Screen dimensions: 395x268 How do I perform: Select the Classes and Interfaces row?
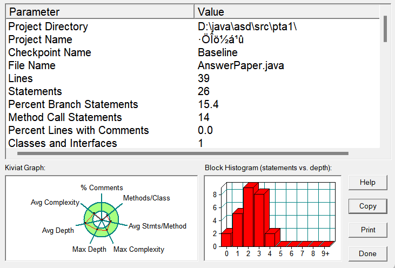(63, 143)
